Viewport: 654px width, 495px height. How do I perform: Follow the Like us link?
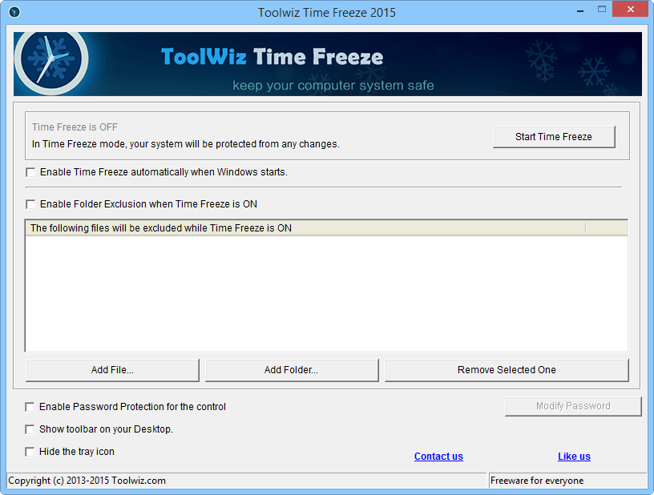(x=574, y=456)
